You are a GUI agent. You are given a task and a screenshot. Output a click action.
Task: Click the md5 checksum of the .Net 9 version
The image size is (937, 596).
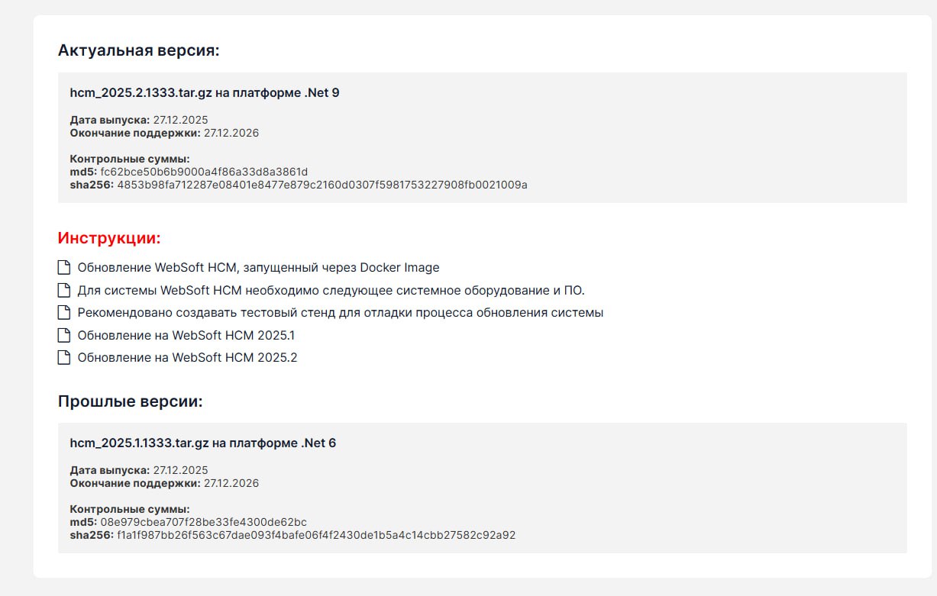(204, 172)
